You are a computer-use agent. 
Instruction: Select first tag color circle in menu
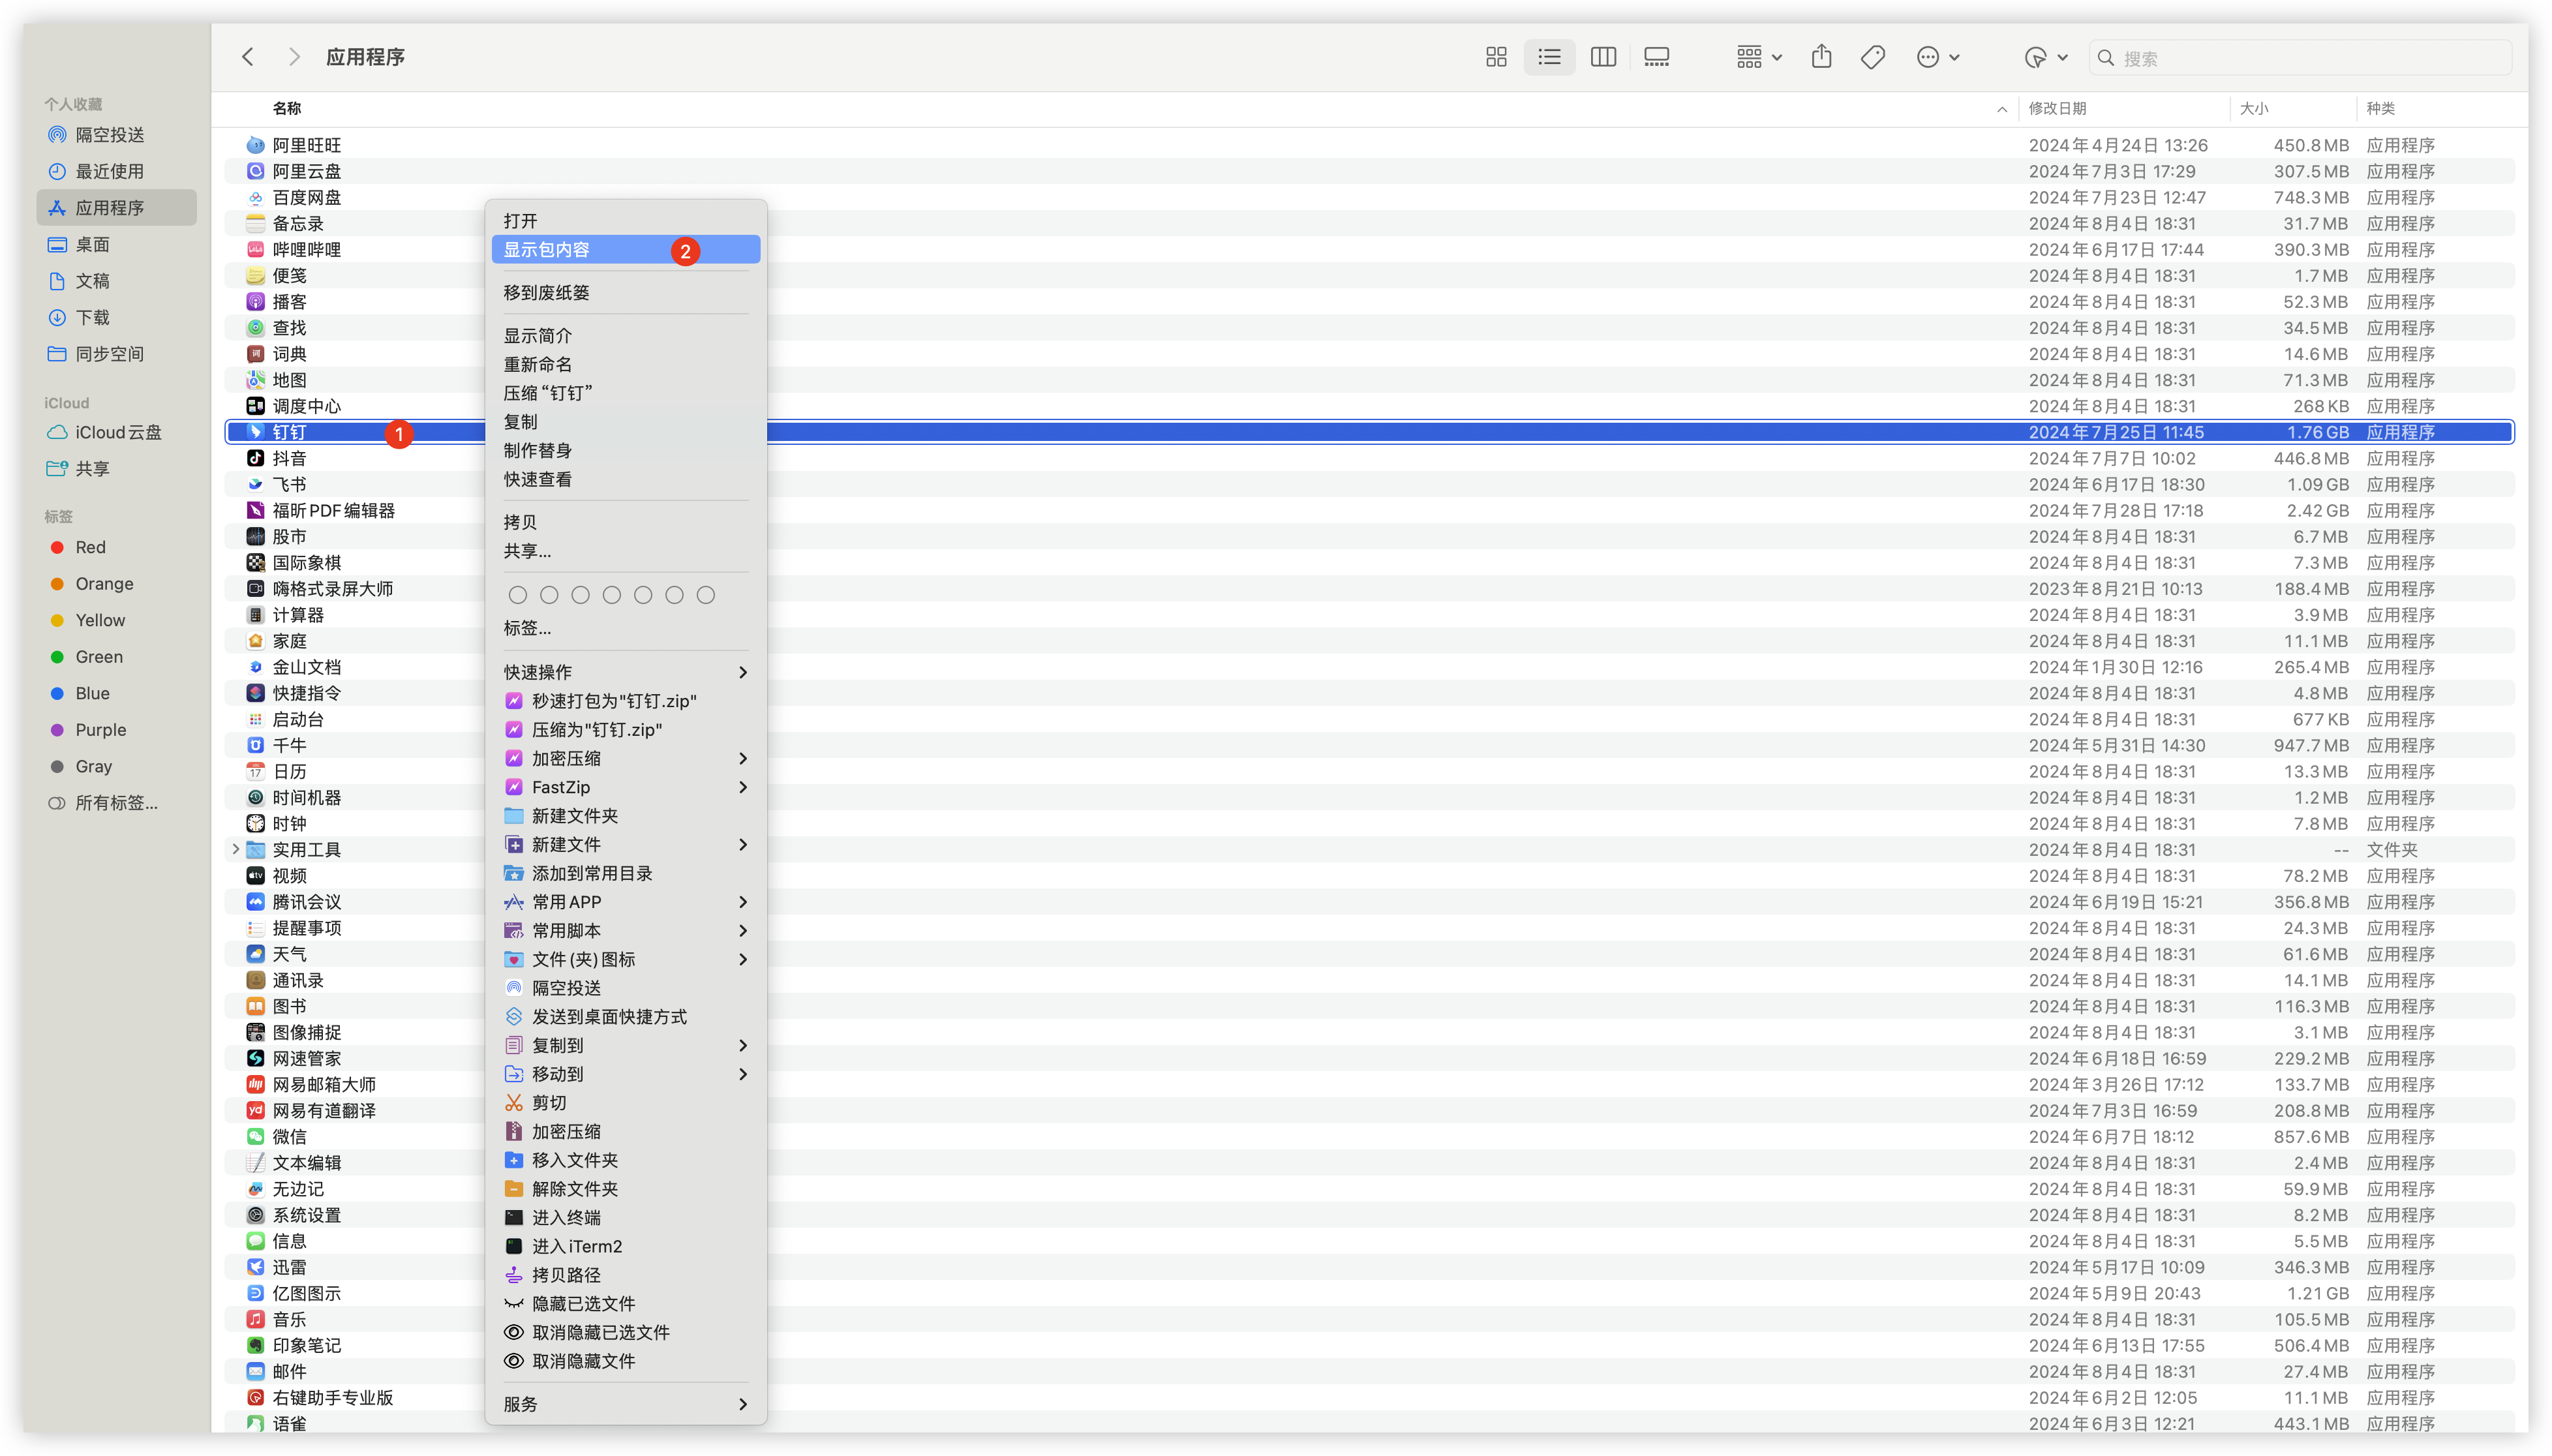pyautogui.click(x=517, y=595)
